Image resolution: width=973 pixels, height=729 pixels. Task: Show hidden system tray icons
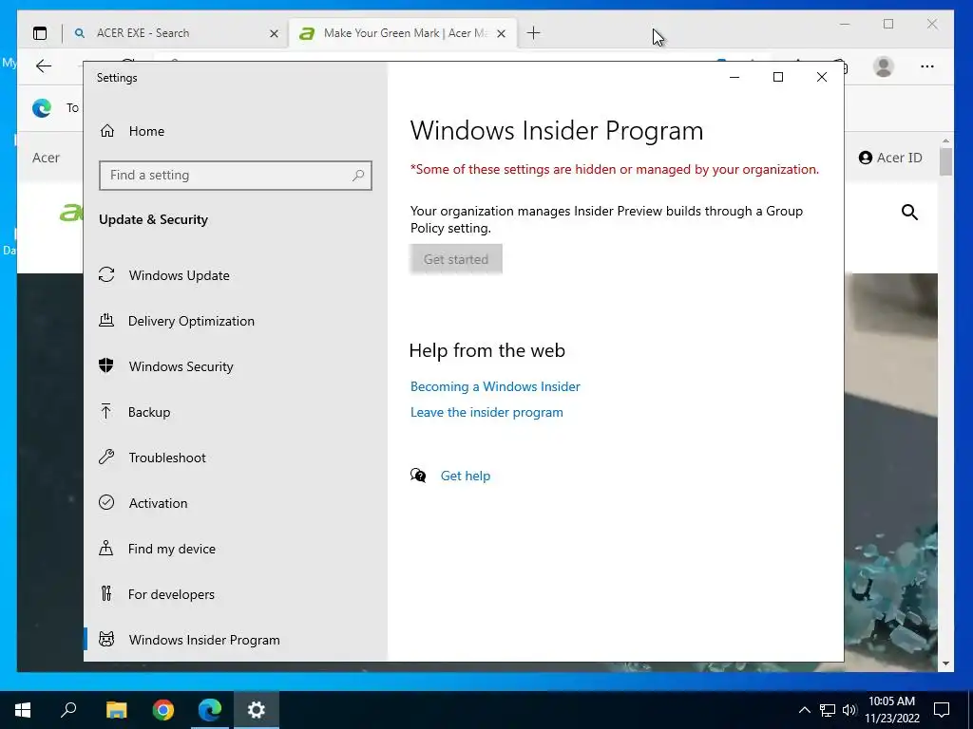[804, 710]
